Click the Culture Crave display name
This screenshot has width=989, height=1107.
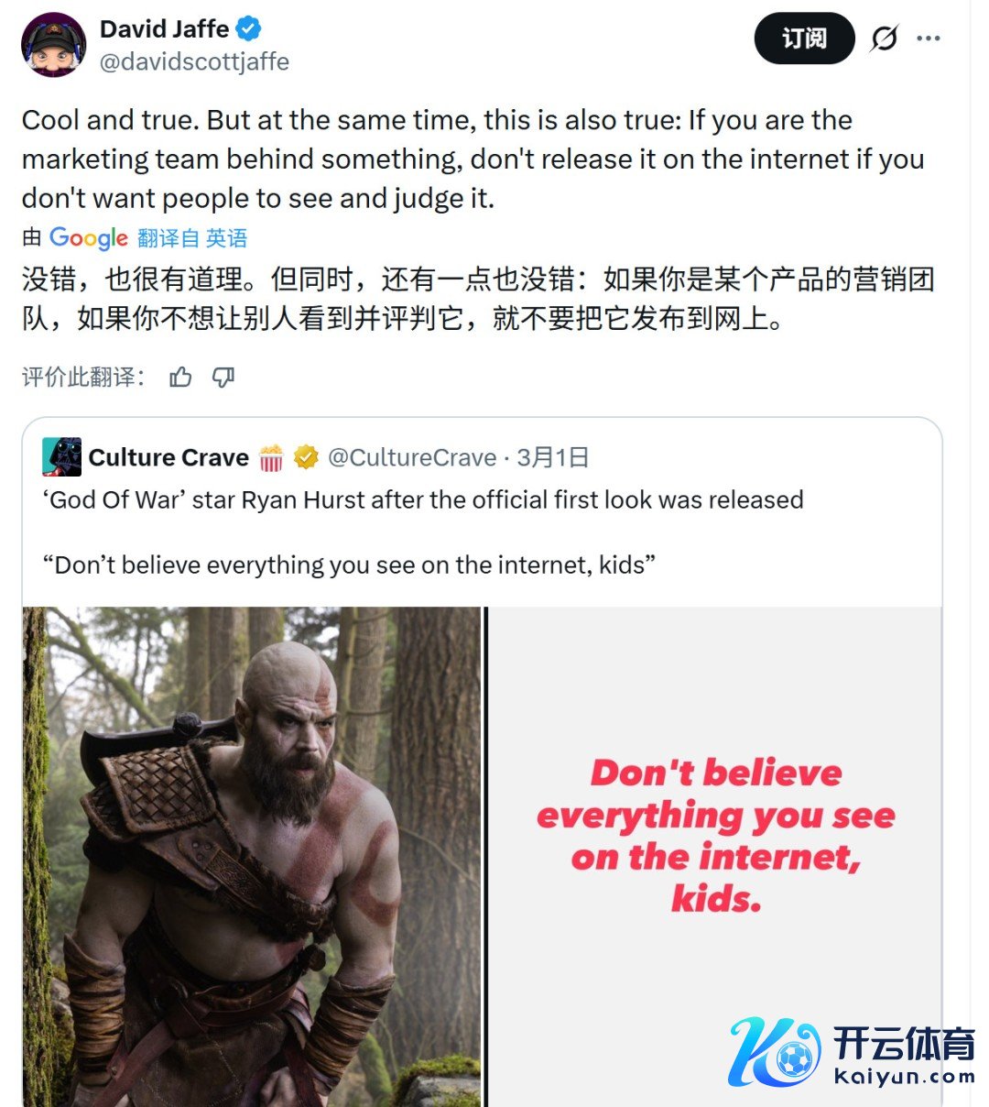coord(168,457)
